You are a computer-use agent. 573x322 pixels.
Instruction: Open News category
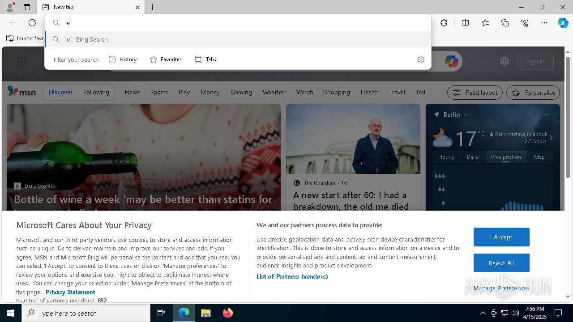pyautogui.click(x=132, y=92)
